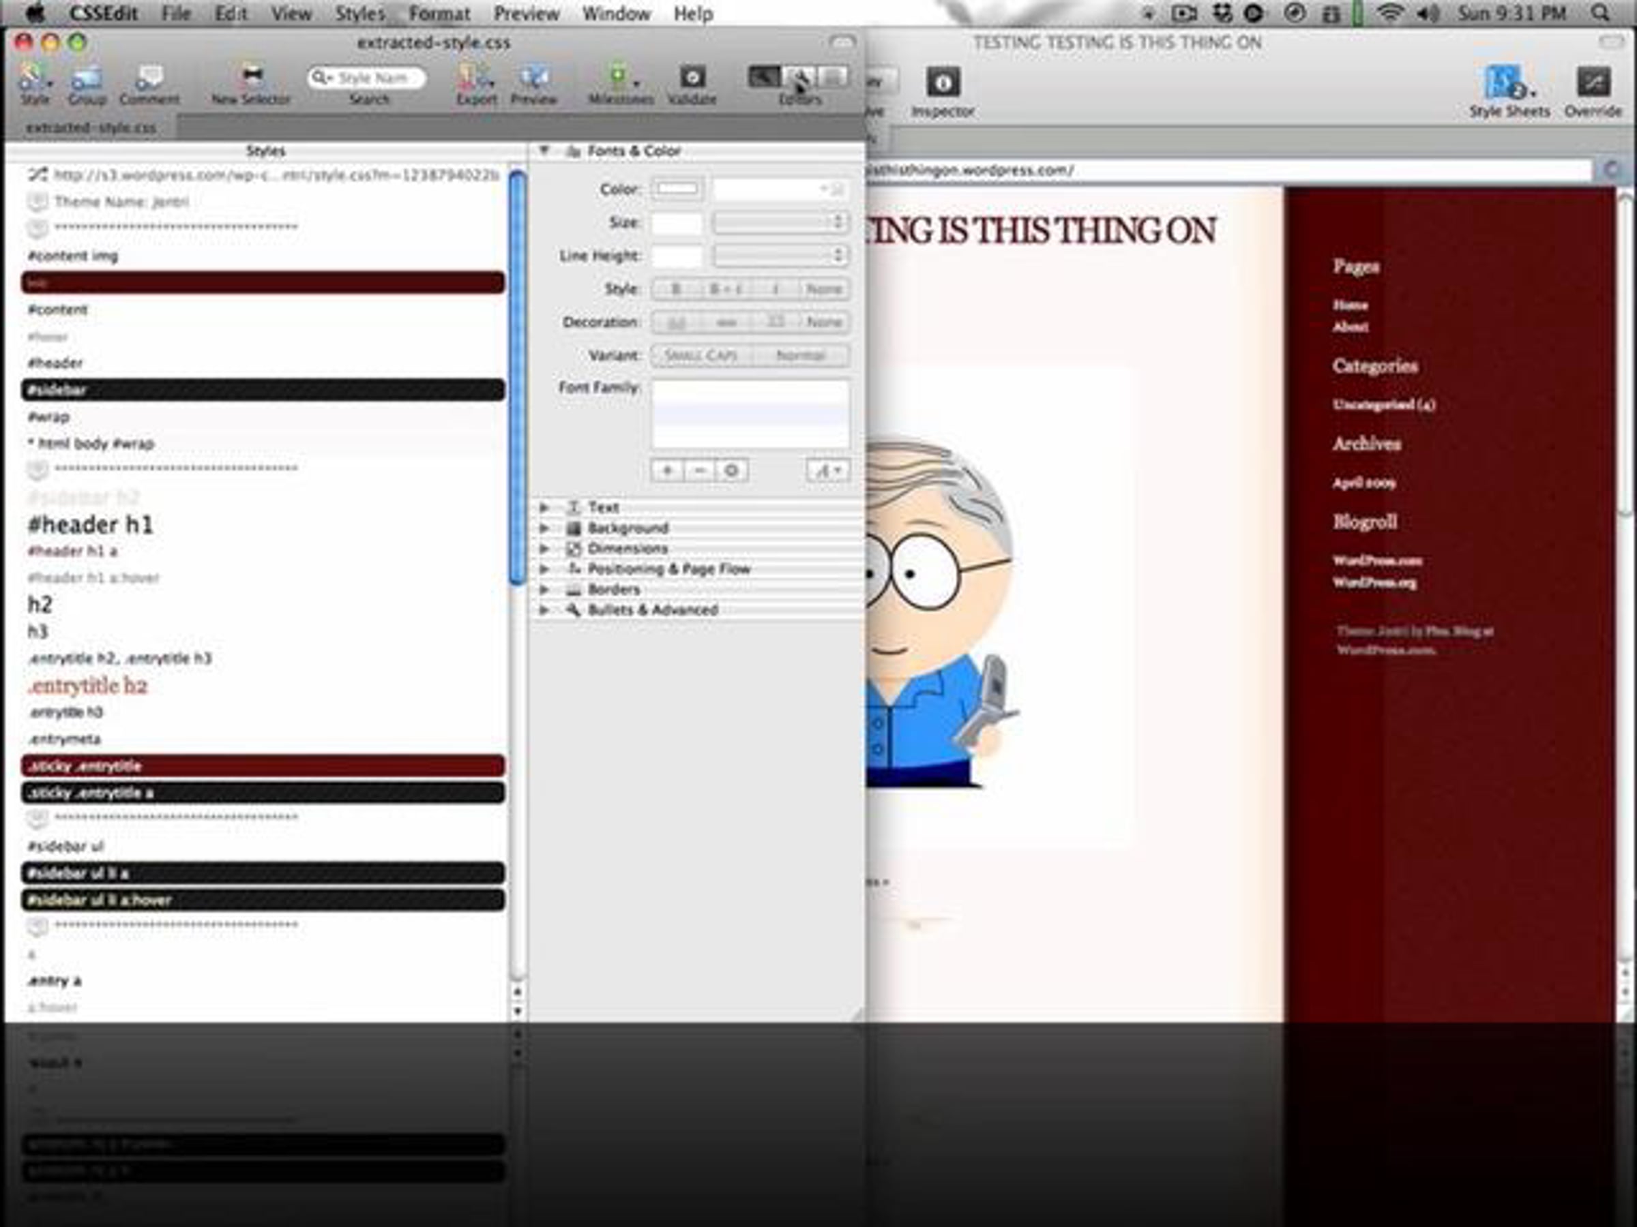Collapse the Fonts & Color section
1637x1227 pixels.
[544, 150]
